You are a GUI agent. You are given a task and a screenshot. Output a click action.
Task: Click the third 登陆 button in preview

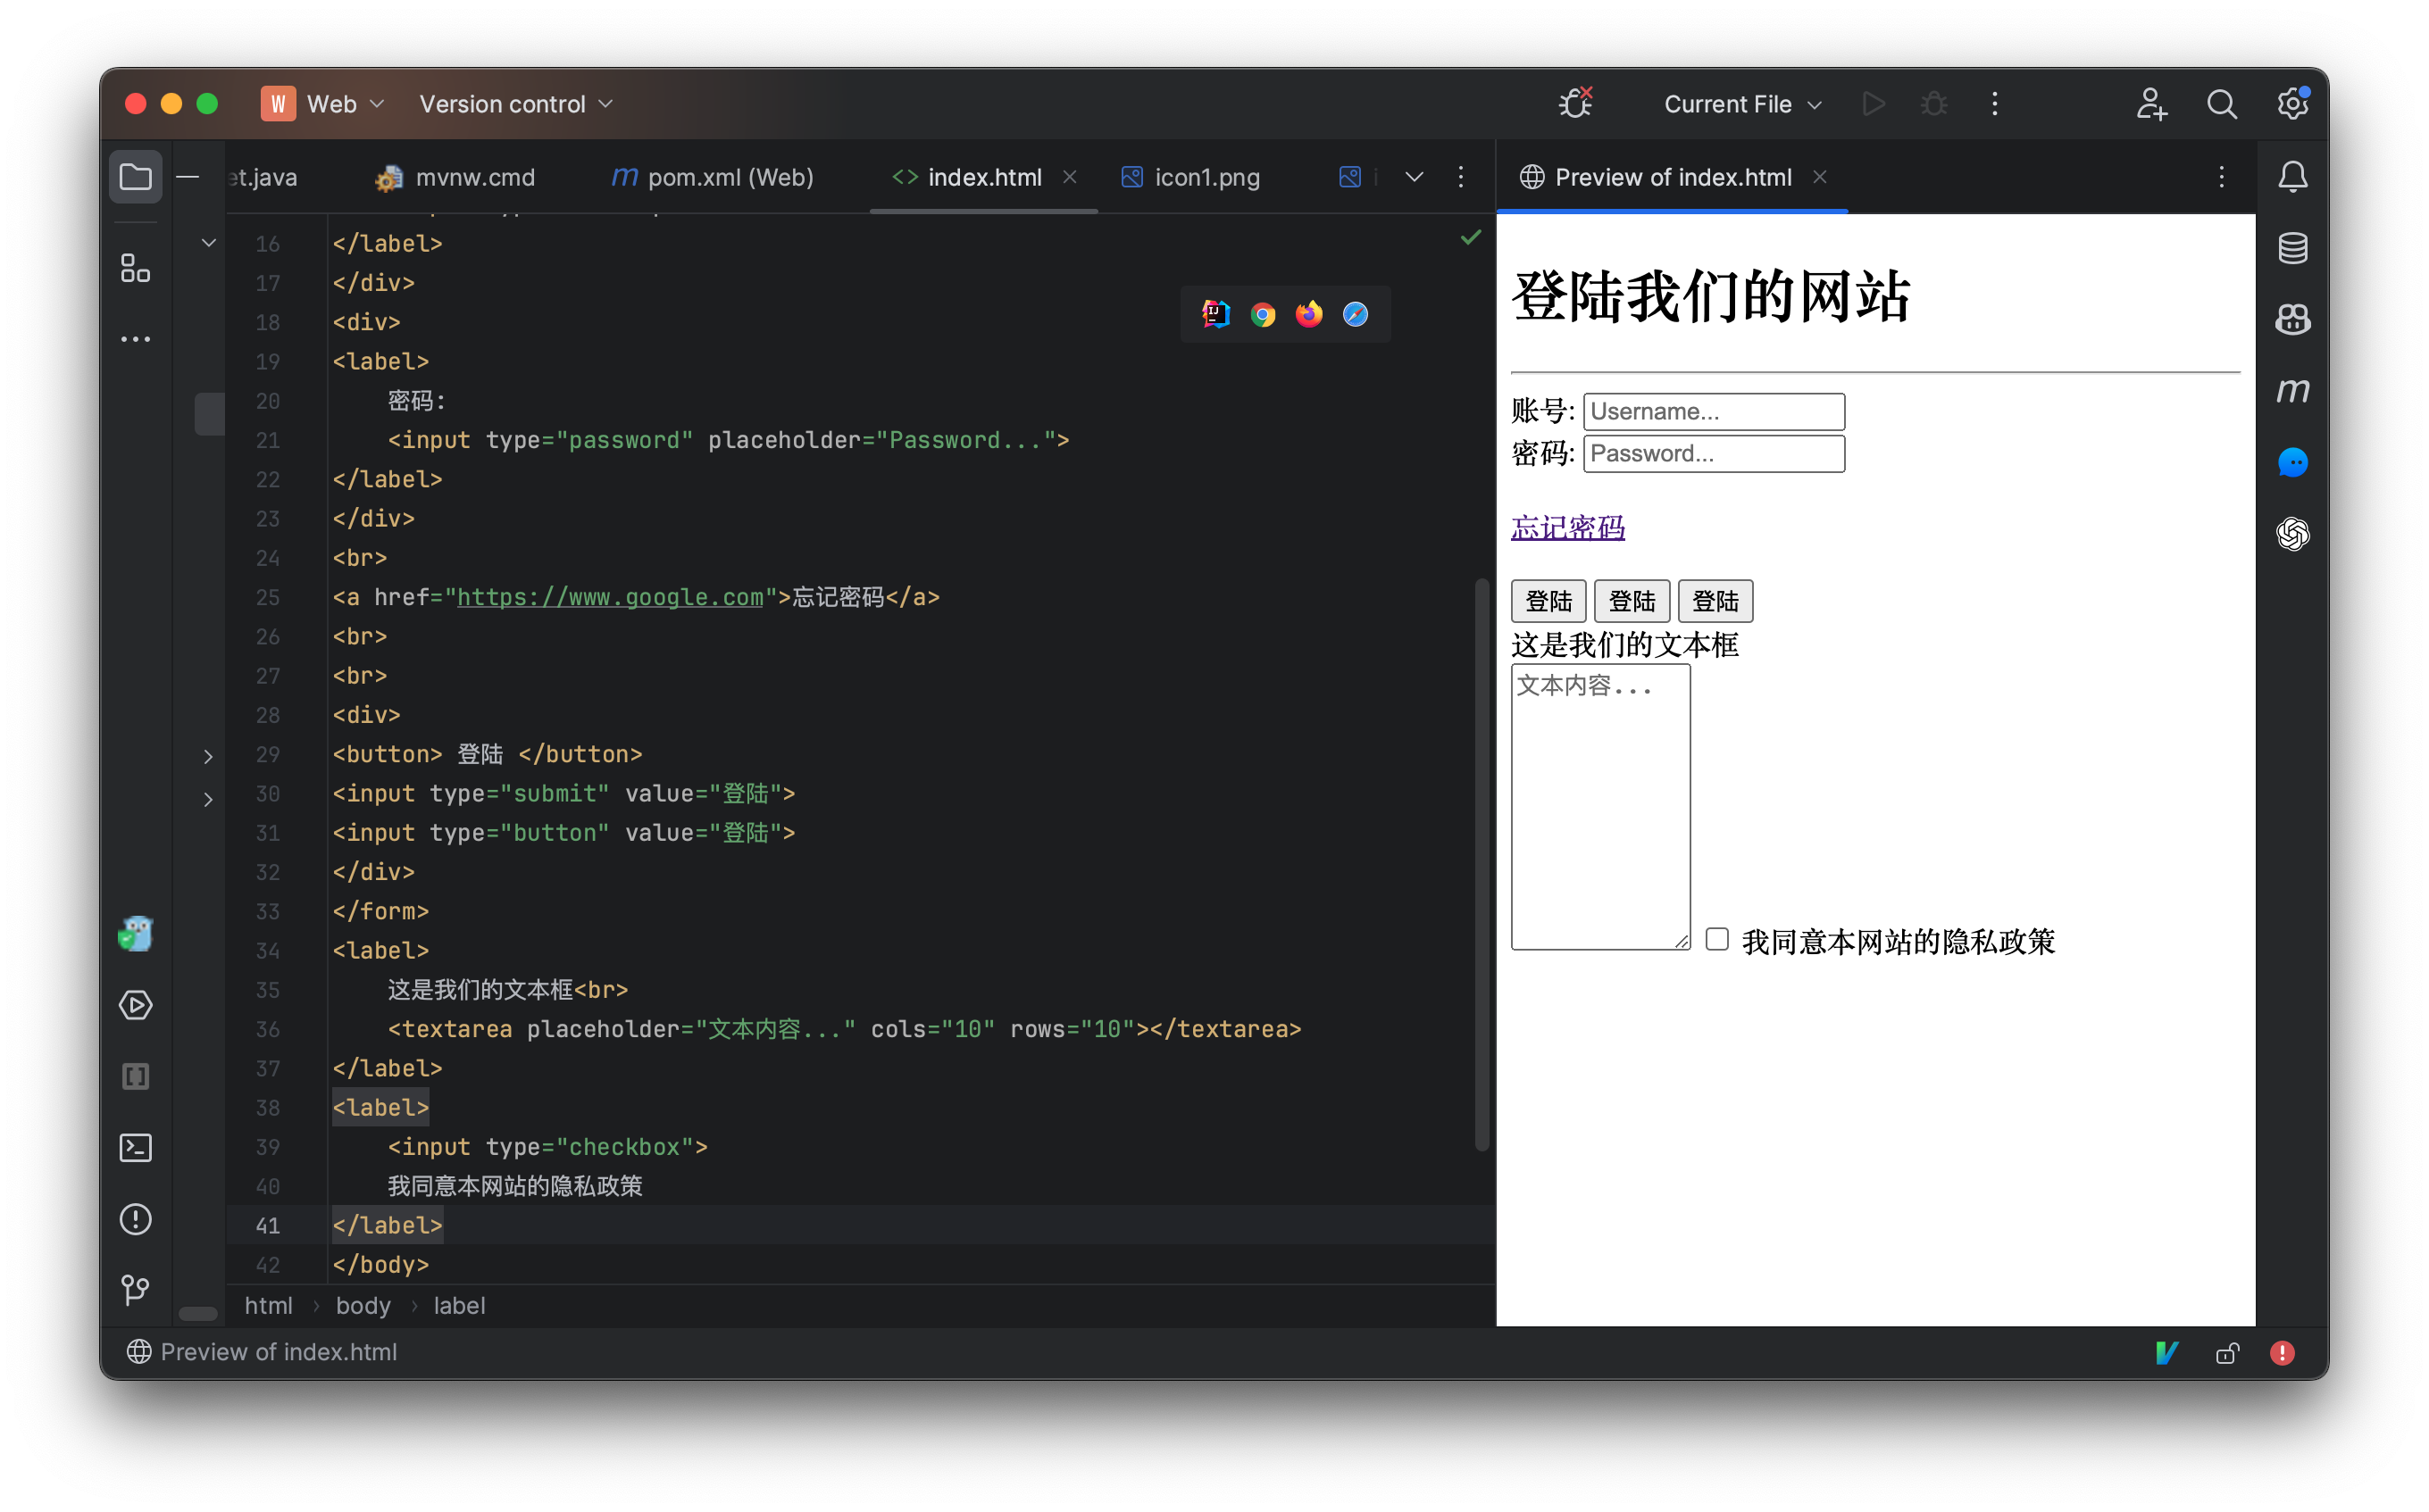(1715, 601)
